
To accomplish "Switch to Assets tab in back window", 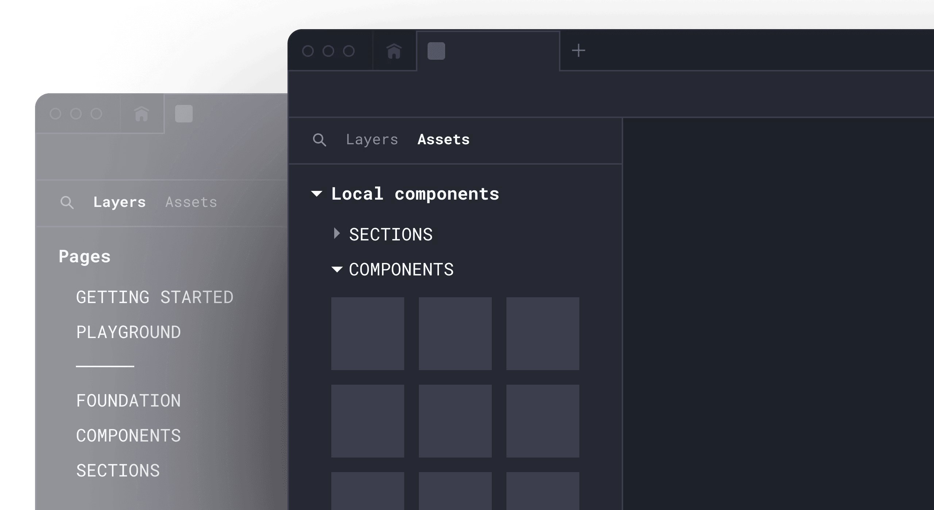I will coord(191,202).
